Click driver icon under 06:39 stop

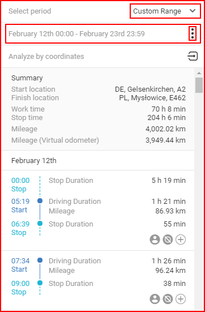(155, 240)
